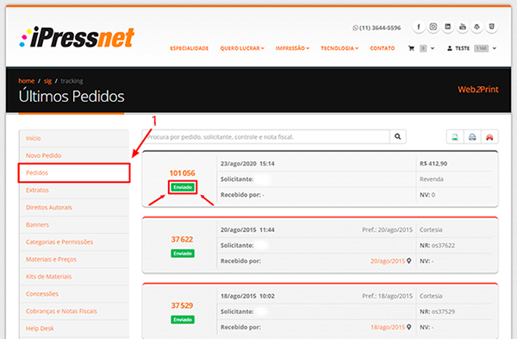Open the YouTube social icon
This screenshot has height=339, width=517.
(x=463, y=27)
